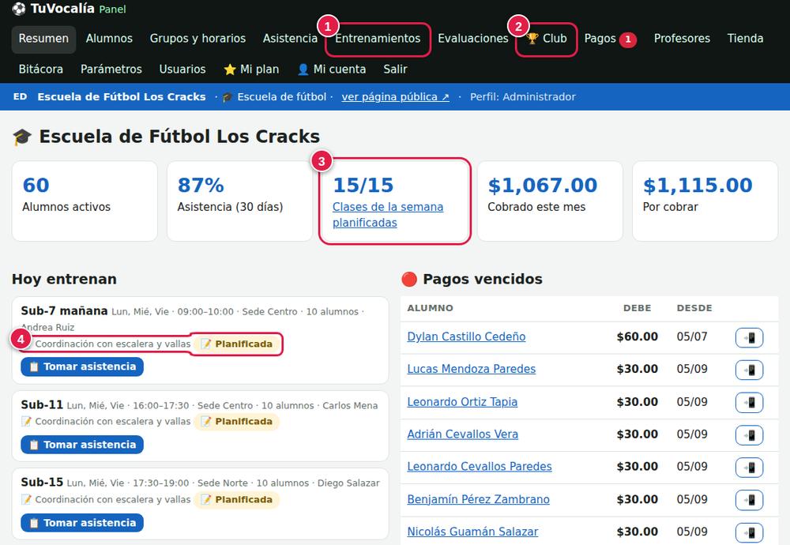Click the TuVocalía soccer ball logo
This screenshot has height=545, width=790.
tap(19, 9)
